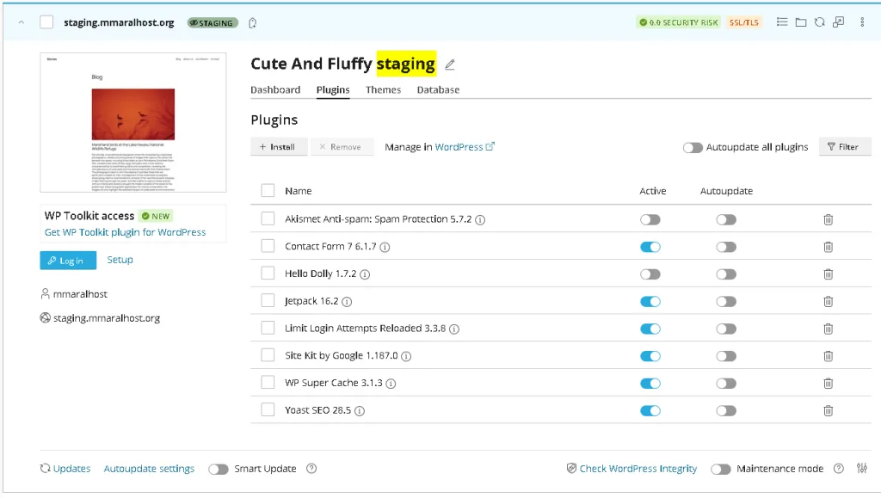881x498 pixels.
Task: Delete Hello Dolly with trash icon
Action: pos(829,274)
